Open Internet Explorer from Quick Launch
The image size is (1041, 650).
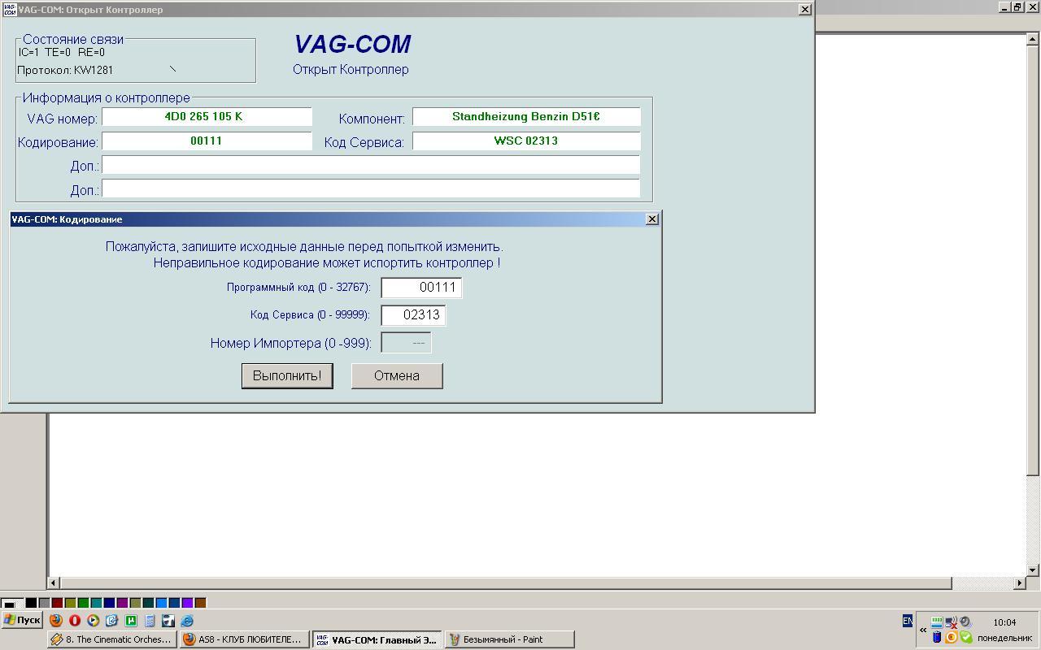[x=187, y=621]
